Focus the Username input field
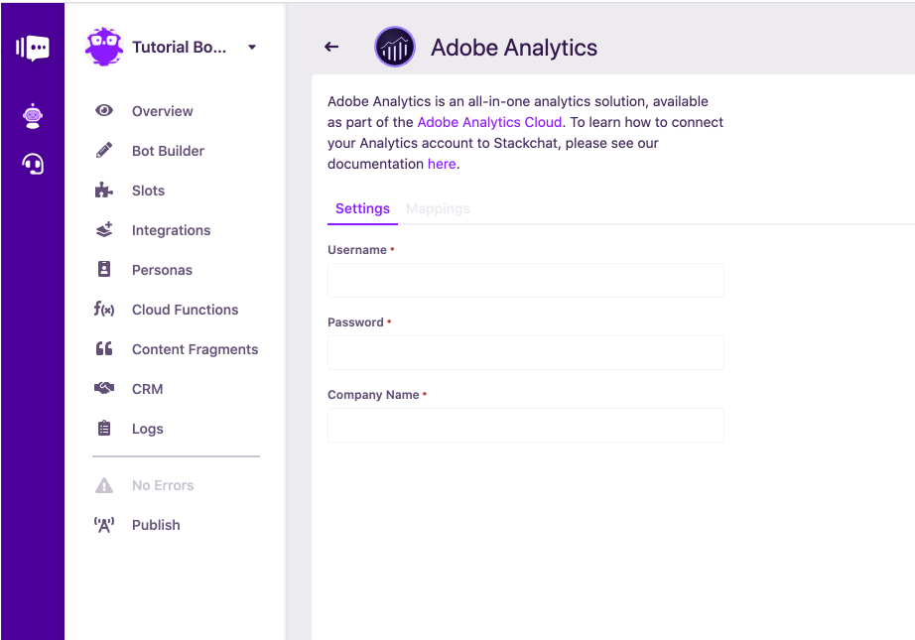This screenshot has width=915, height=640. [x=526, y=280]
